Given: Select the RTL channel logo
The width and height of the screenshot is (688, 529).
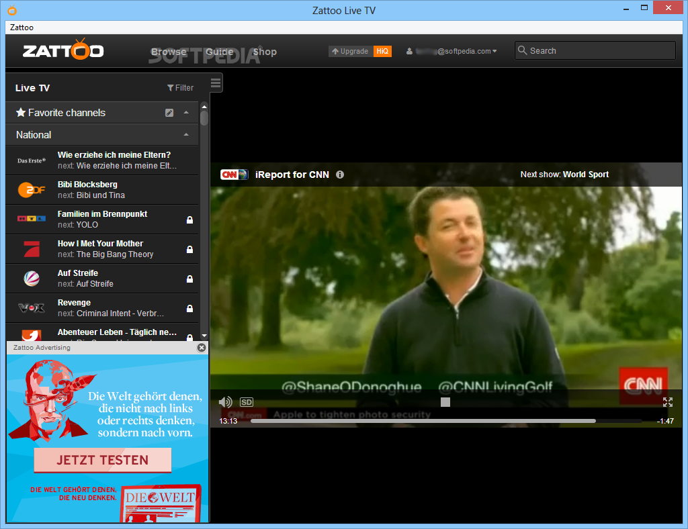Looking at the screenshot, I should [x=32, y=219].
